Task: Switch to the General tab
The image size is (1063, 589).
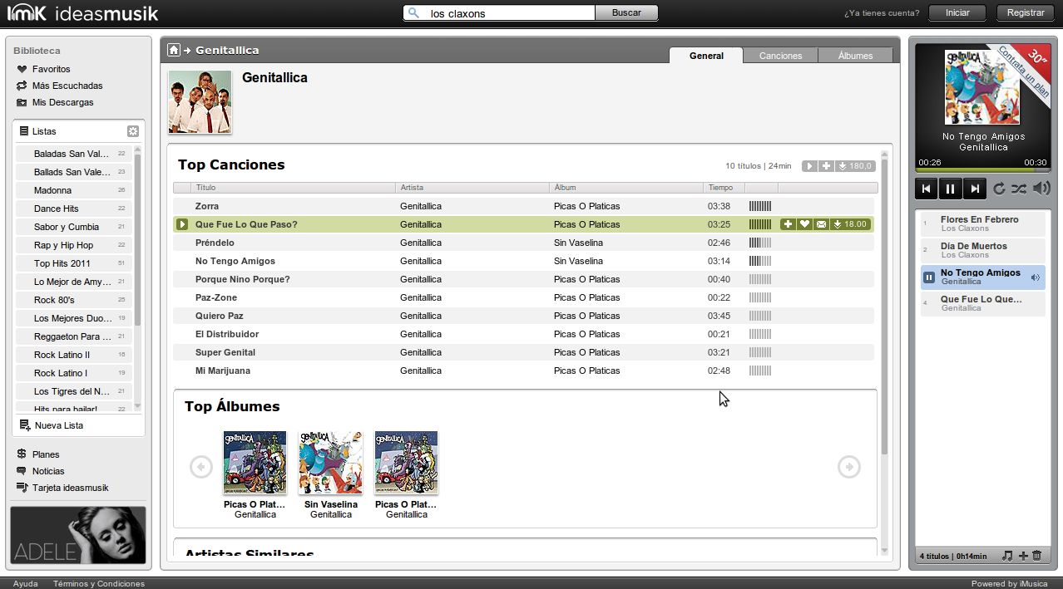Action: [706, 56]
